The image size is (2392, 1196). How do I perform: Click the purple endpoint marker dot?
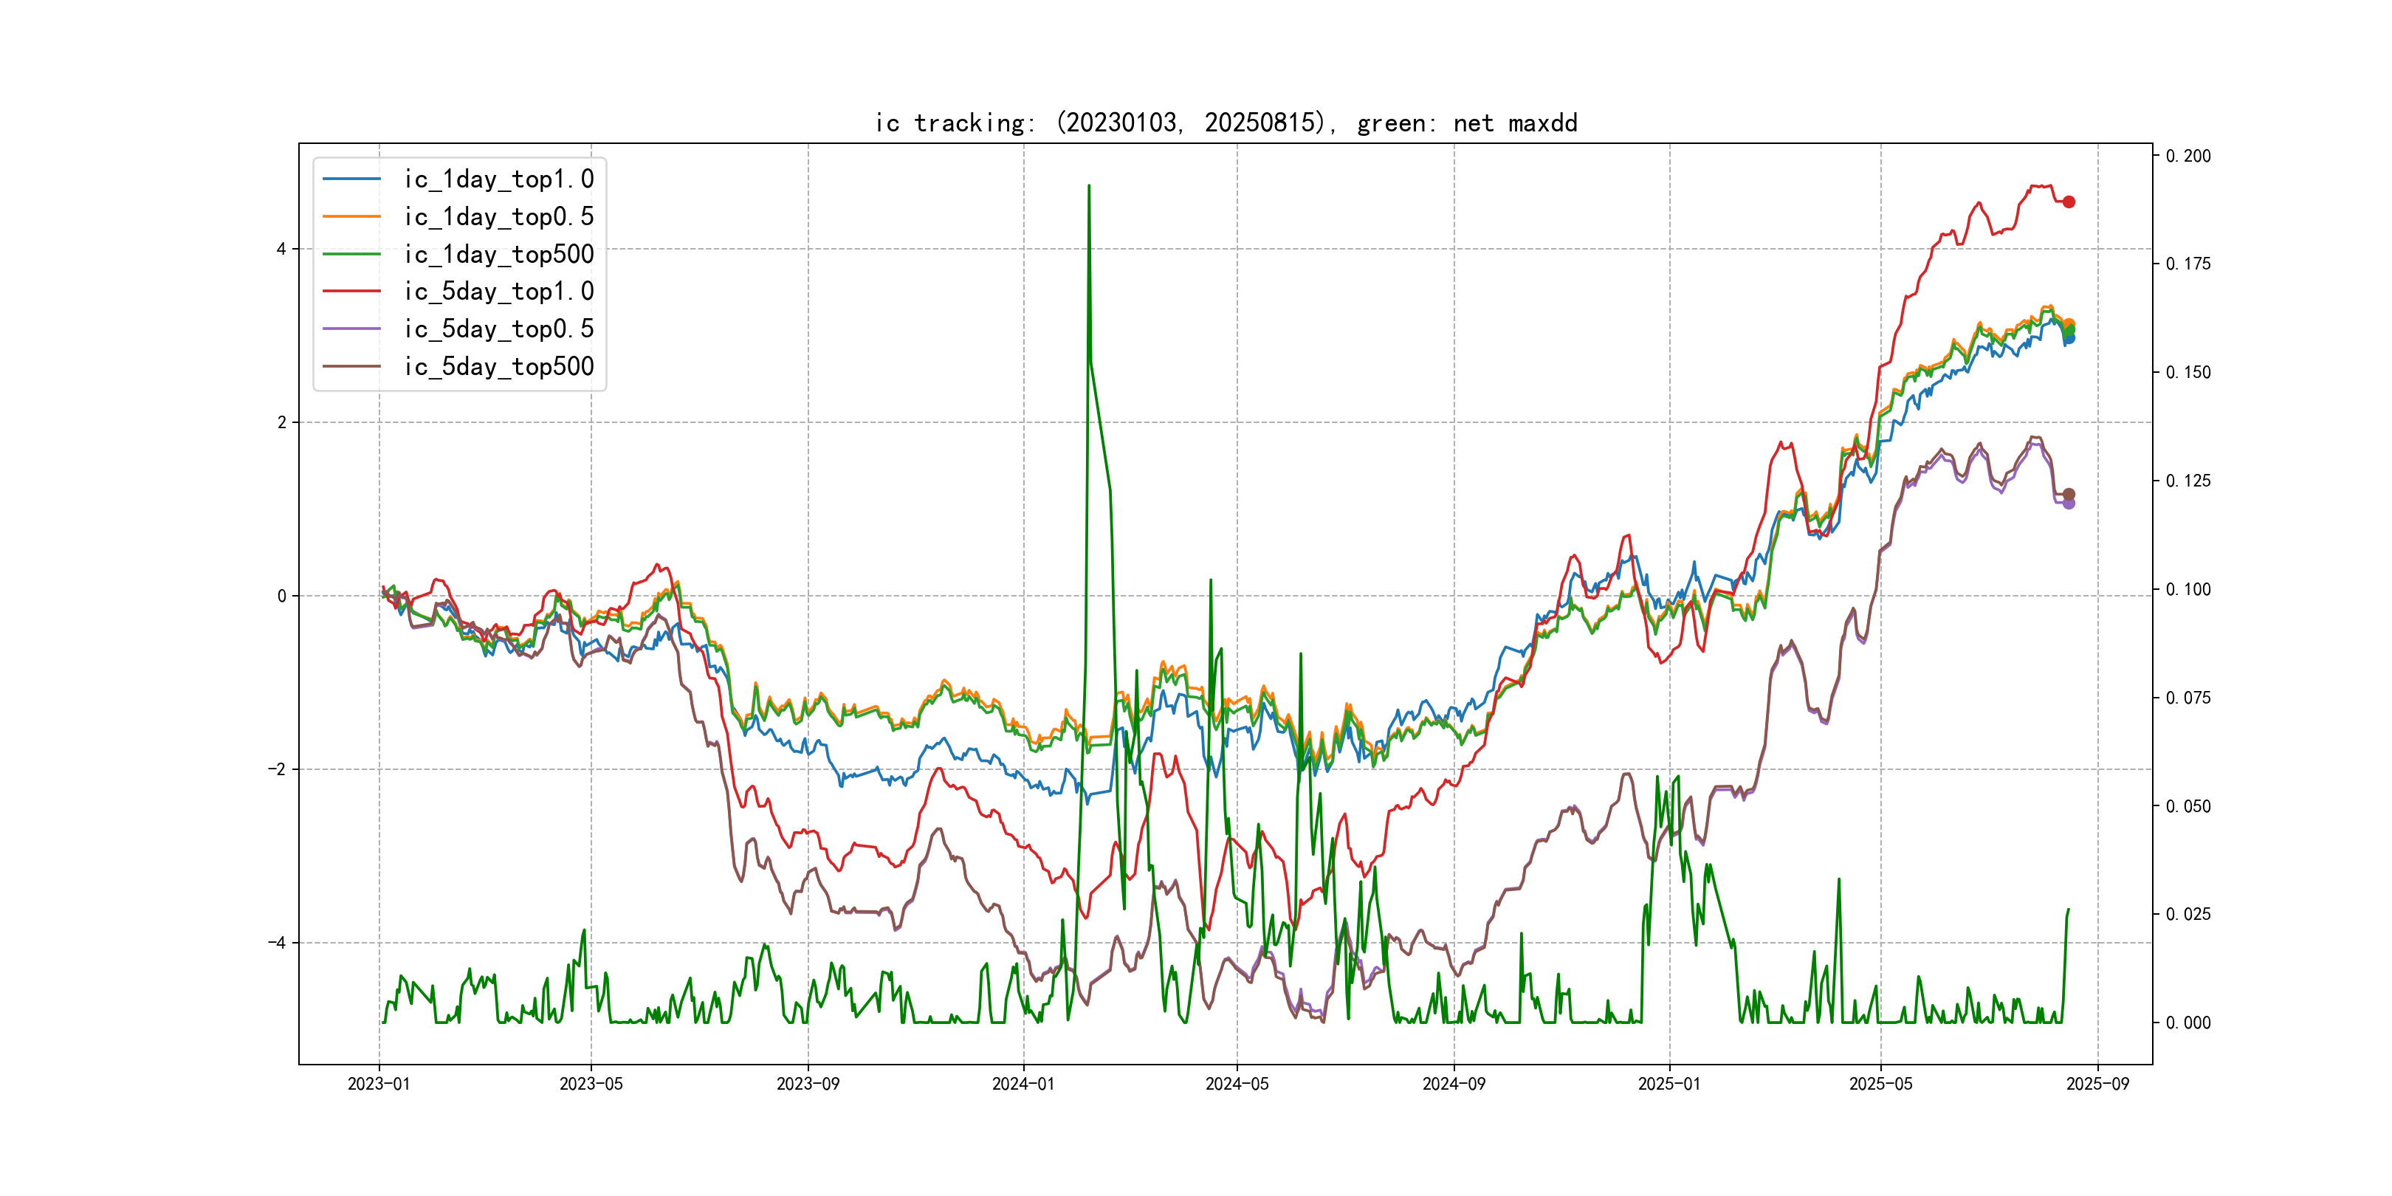click(x=2069, y=504)
